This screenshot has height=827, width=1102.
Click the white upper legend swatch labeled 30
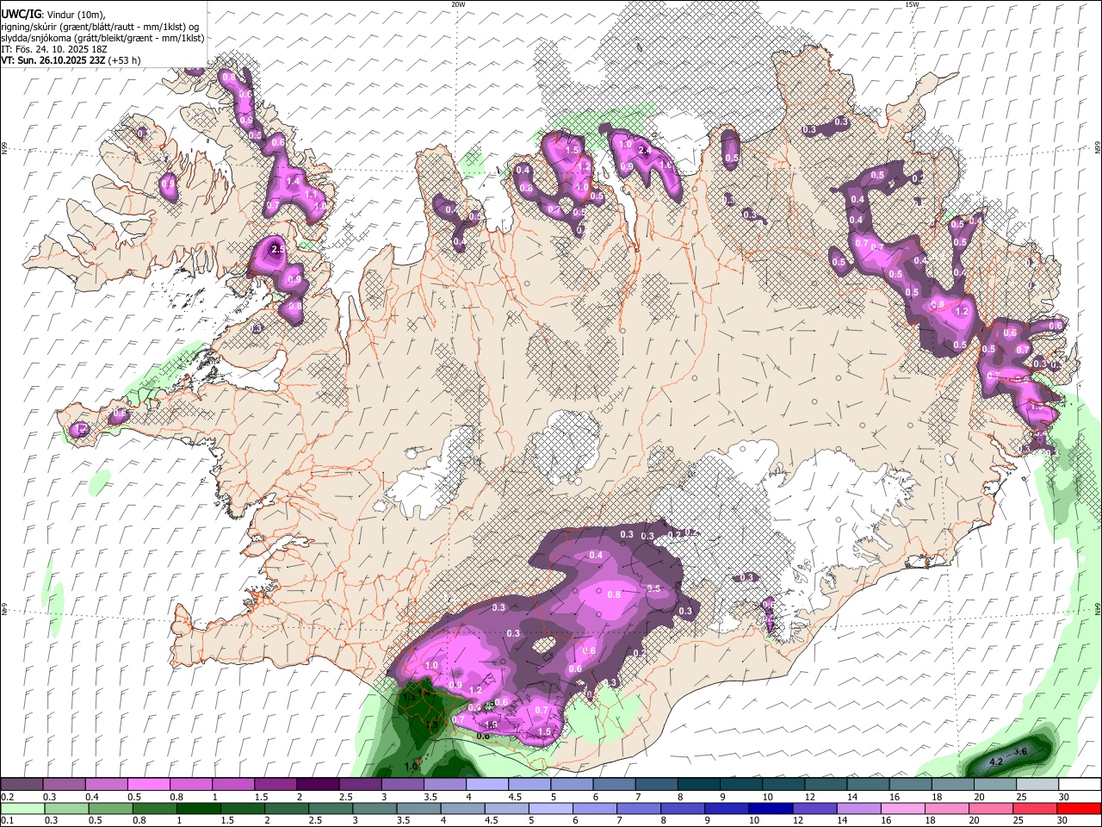click(1080, 785)
